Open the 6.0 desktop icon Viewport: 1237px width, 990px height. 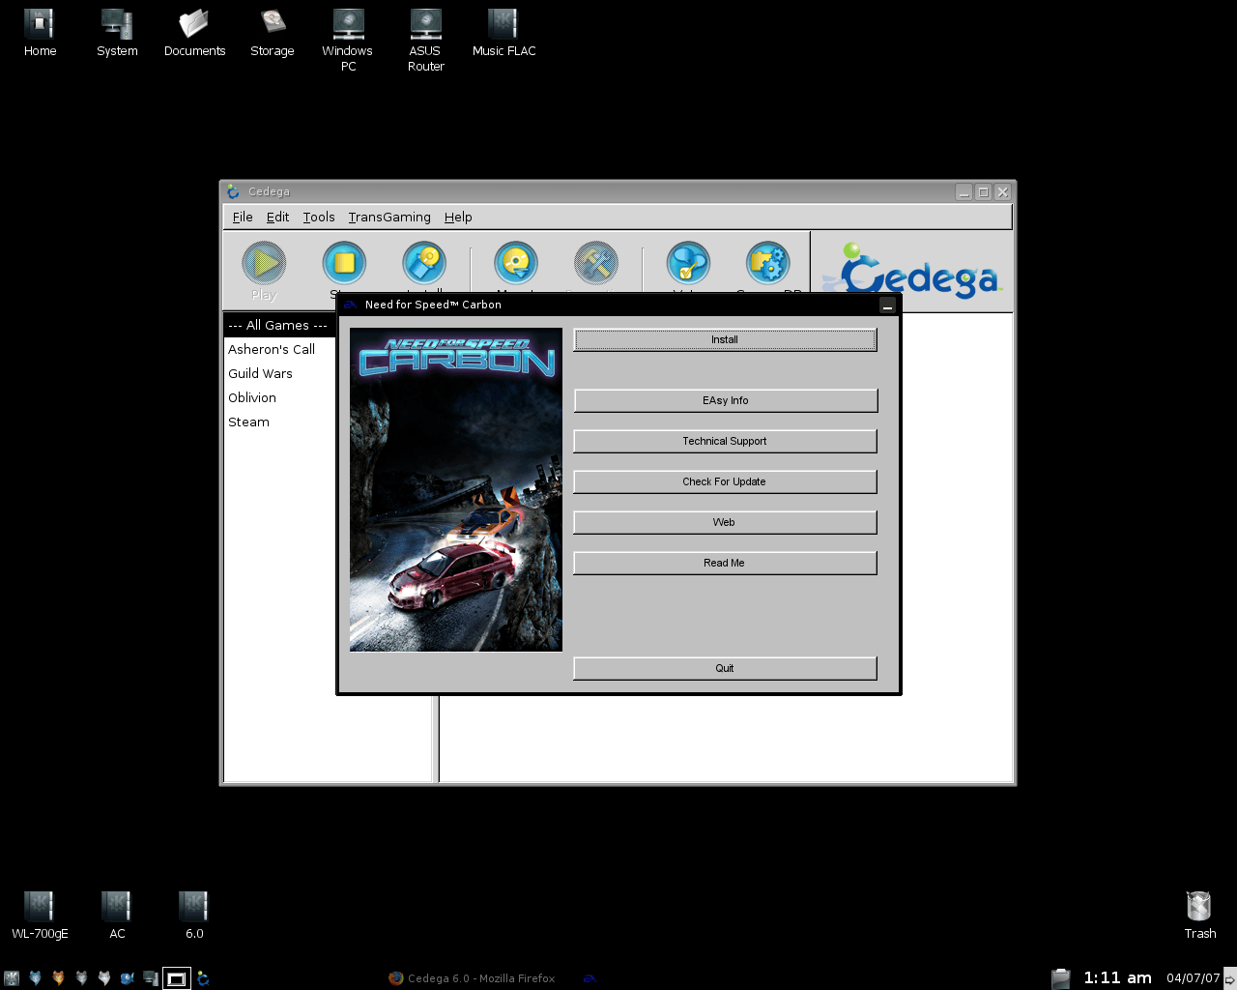[x=194, y=915]
